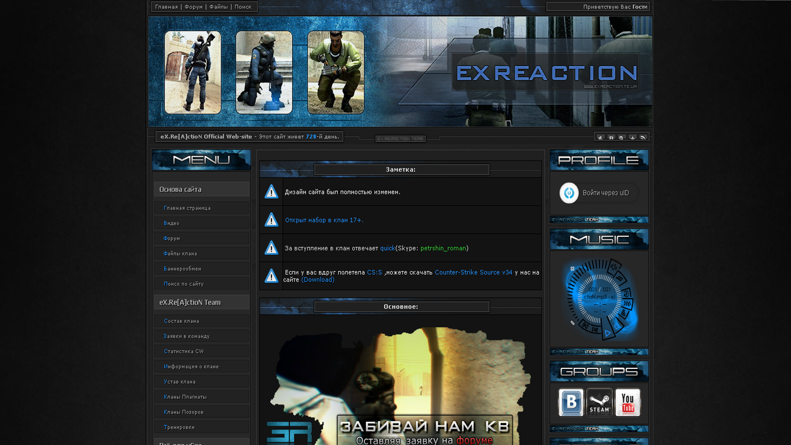The image size is (791, 445).
Task: Click the search magnifier icon in the small toolbar
Action: [621, 138]
